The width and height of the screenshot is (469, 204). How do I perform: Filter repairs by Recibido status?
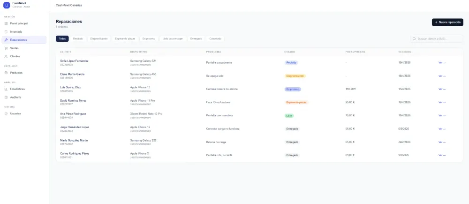tap(78, 38)
